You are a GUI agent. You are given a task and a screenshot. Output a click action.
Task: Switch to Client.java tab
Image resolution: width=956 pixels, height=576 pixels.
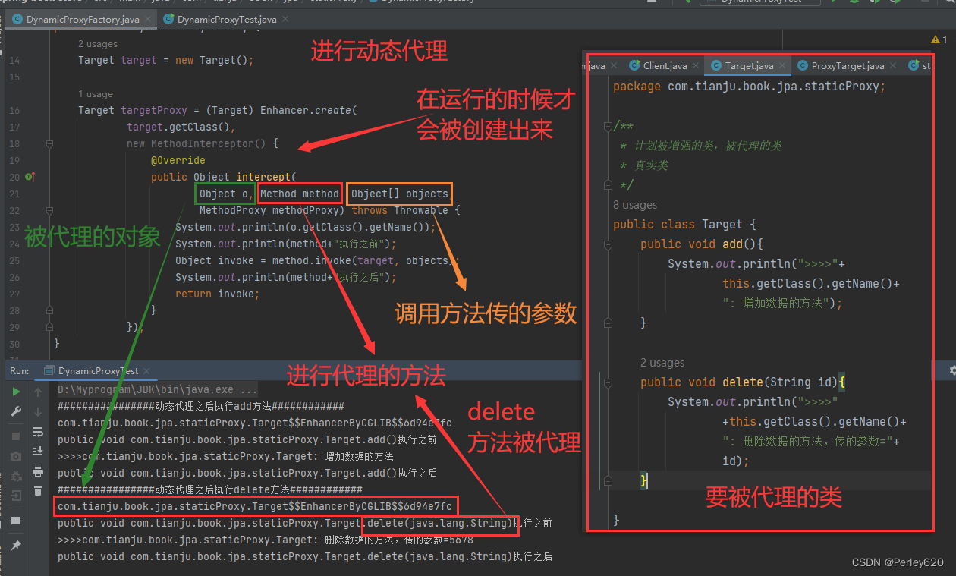click(x=665, y=66)
